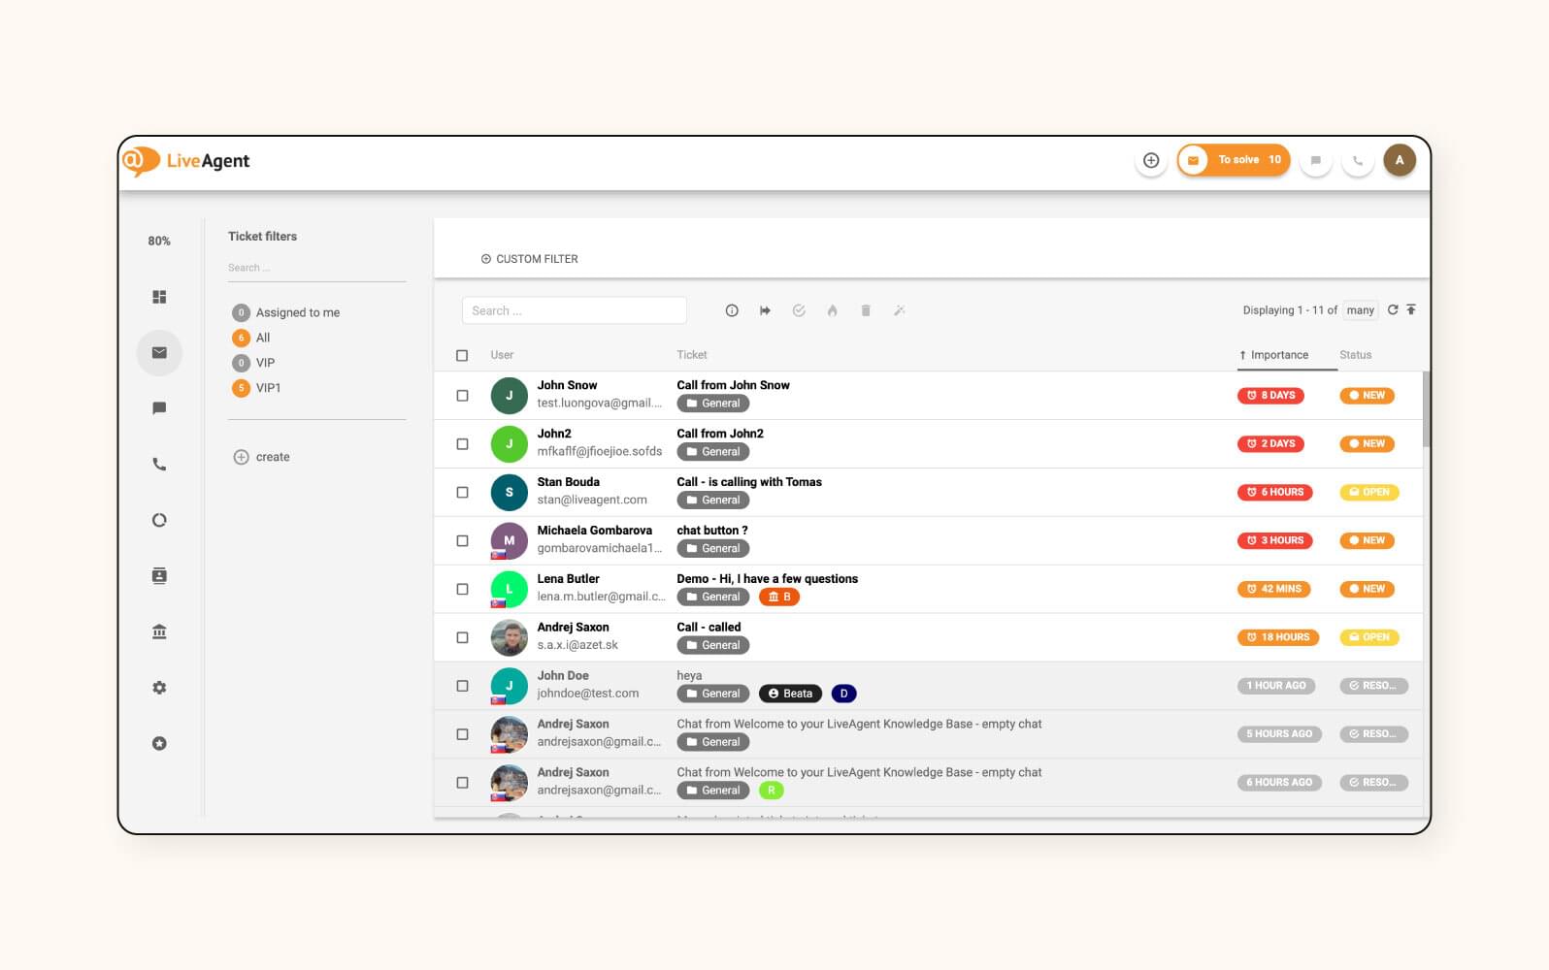Viewport: 1549px width, 970px height.
Task: Open the user avatar A menu
Action: pyautogui.click(x=1400, y=160)
